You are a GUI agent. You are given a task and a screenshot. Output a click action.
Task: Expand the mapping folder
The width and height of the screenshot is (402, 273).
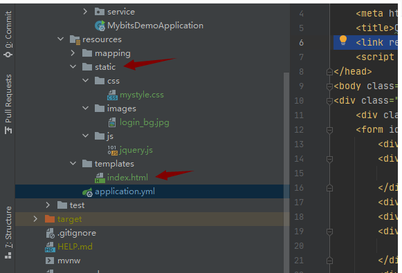73,53
